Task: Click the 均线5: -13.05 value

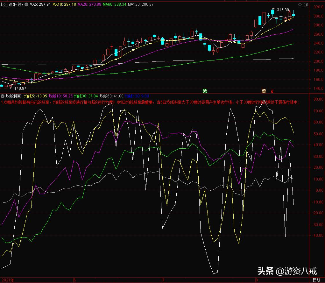Action: pos(35,96)
